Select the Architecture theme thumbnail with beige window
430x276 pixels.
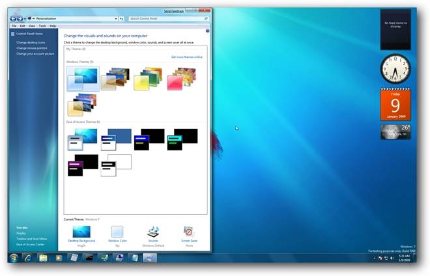(x=115, y=79)
